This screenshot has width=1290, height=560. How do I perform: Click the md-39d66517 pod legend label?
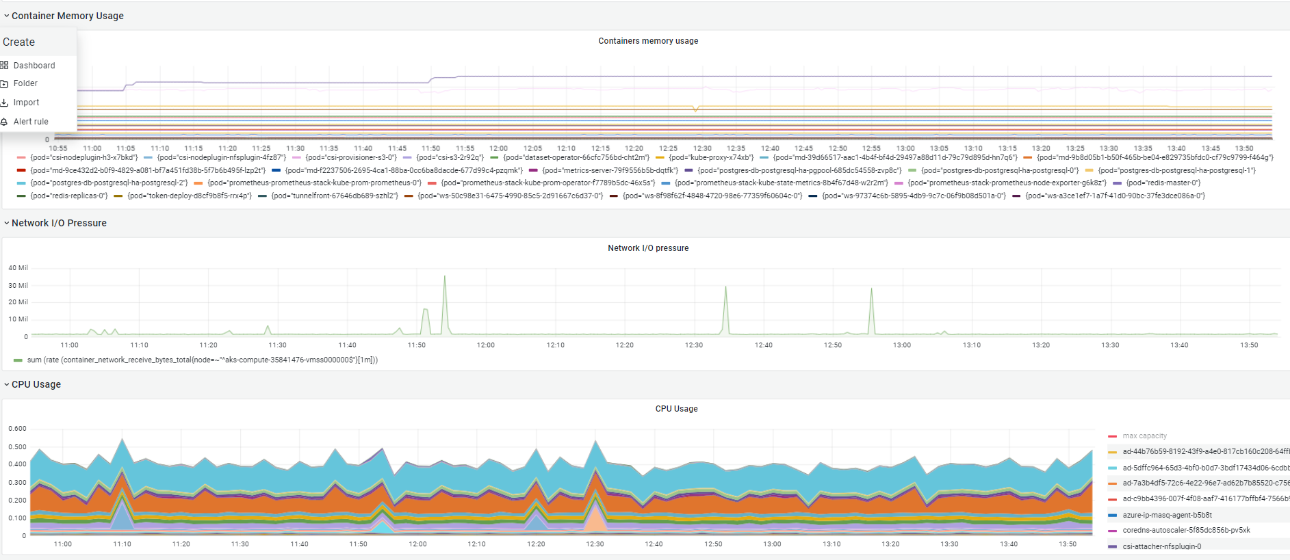coord(895,157)
